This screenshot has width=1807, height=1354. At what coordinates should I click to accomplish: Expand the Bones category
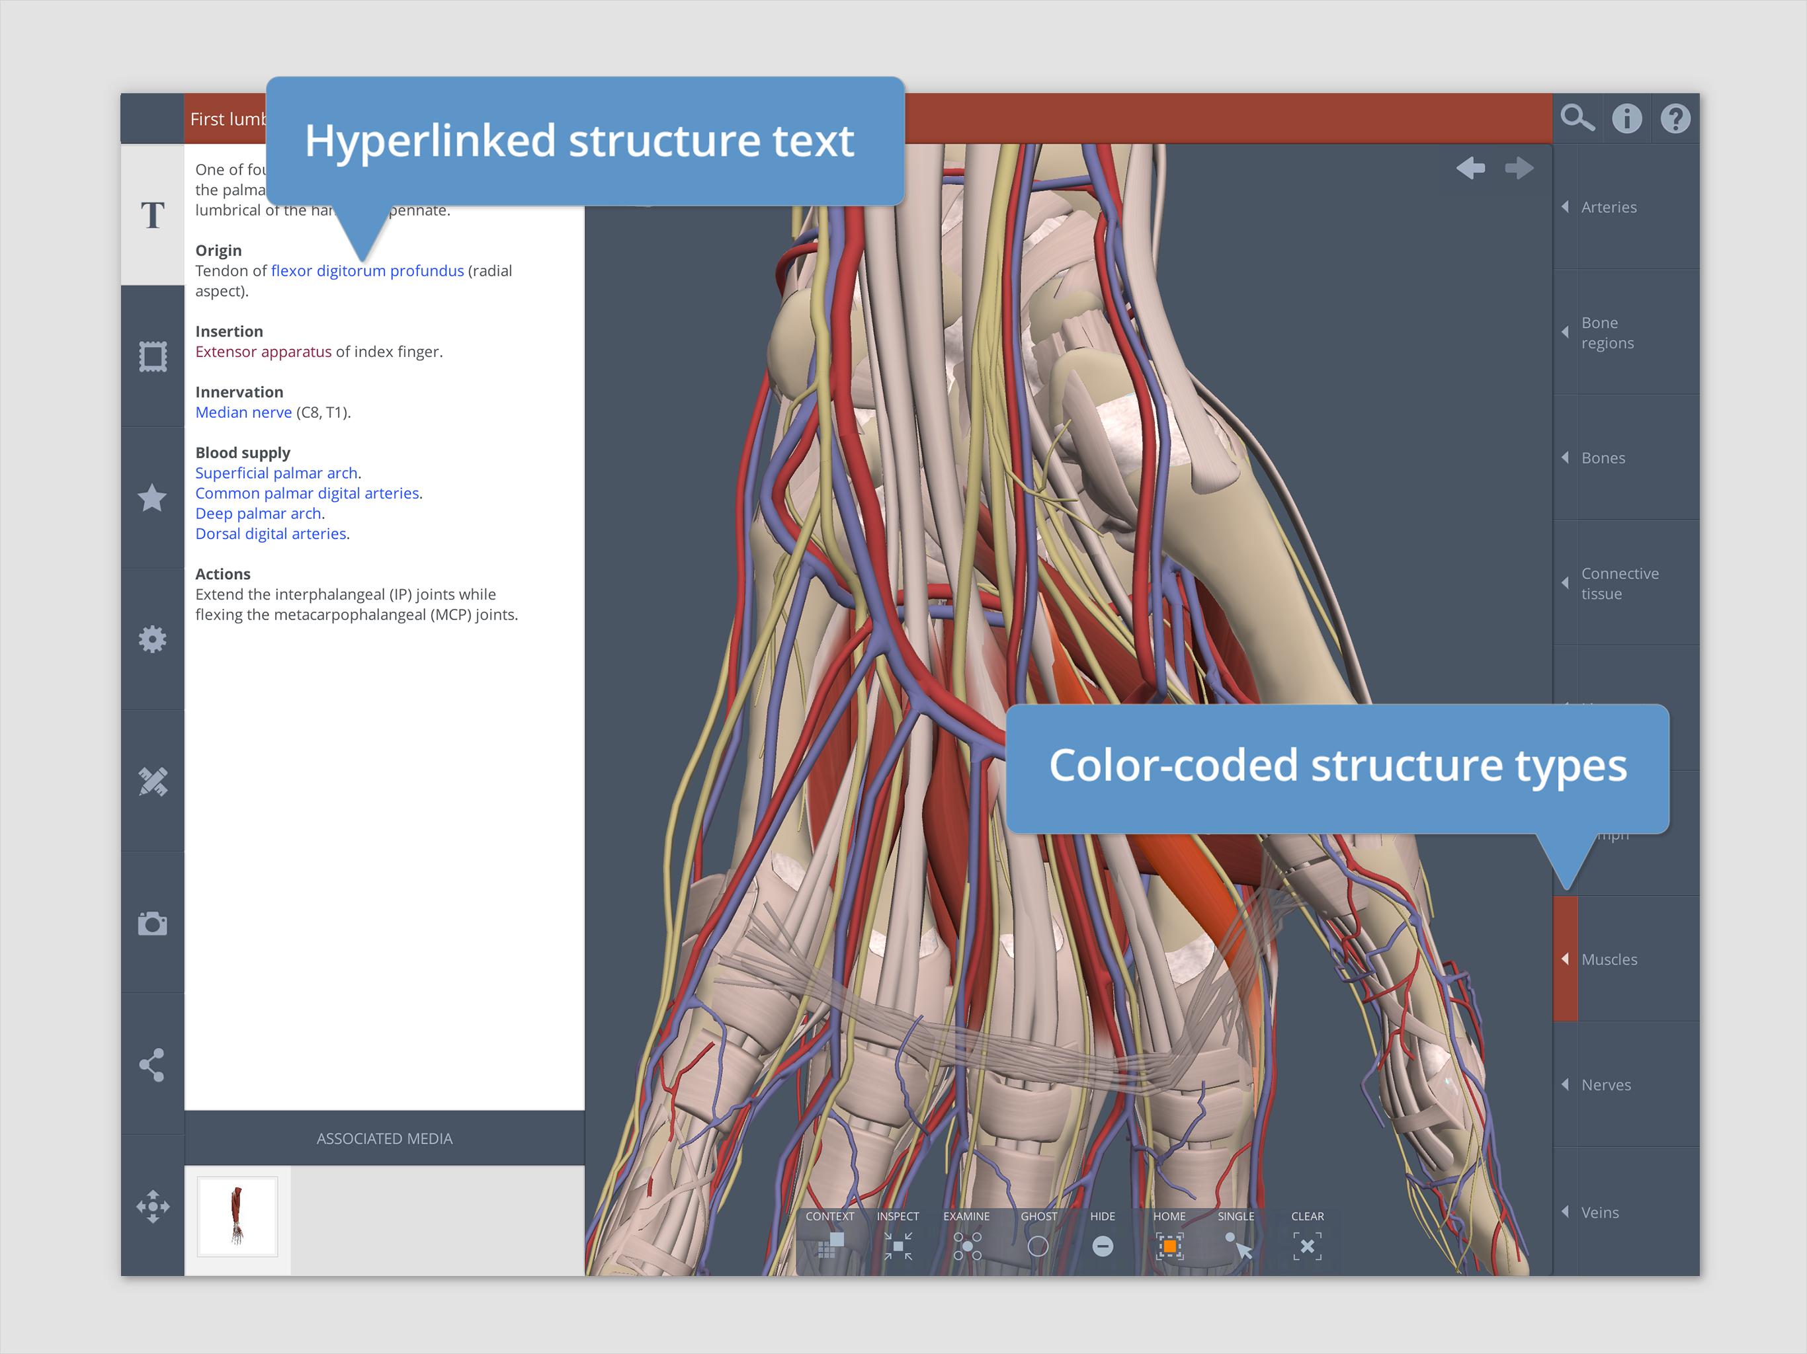[x=1626, y=458]
